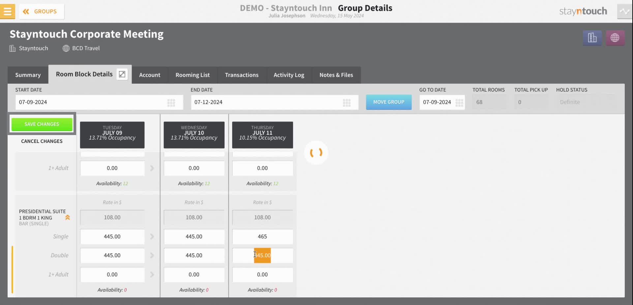This screenshot has height=305, width=633.
Task: Open the hamburger main menu
Action: (7, 12)
